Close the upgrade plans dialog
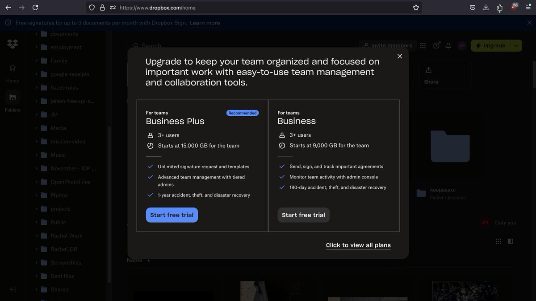This screenshot has width=536, height=301. click(x=400, y=56)
